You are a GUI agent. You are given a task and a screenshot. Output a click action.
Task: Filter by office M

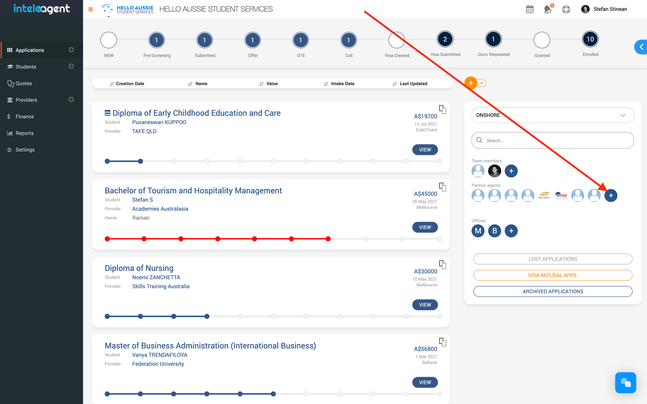click(478, 231)
